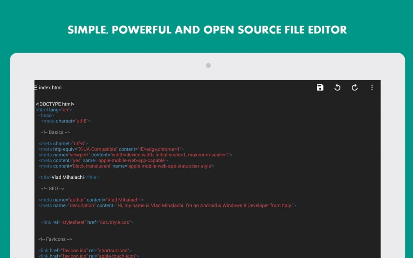Click the headline banner text above the tablet

207,30
